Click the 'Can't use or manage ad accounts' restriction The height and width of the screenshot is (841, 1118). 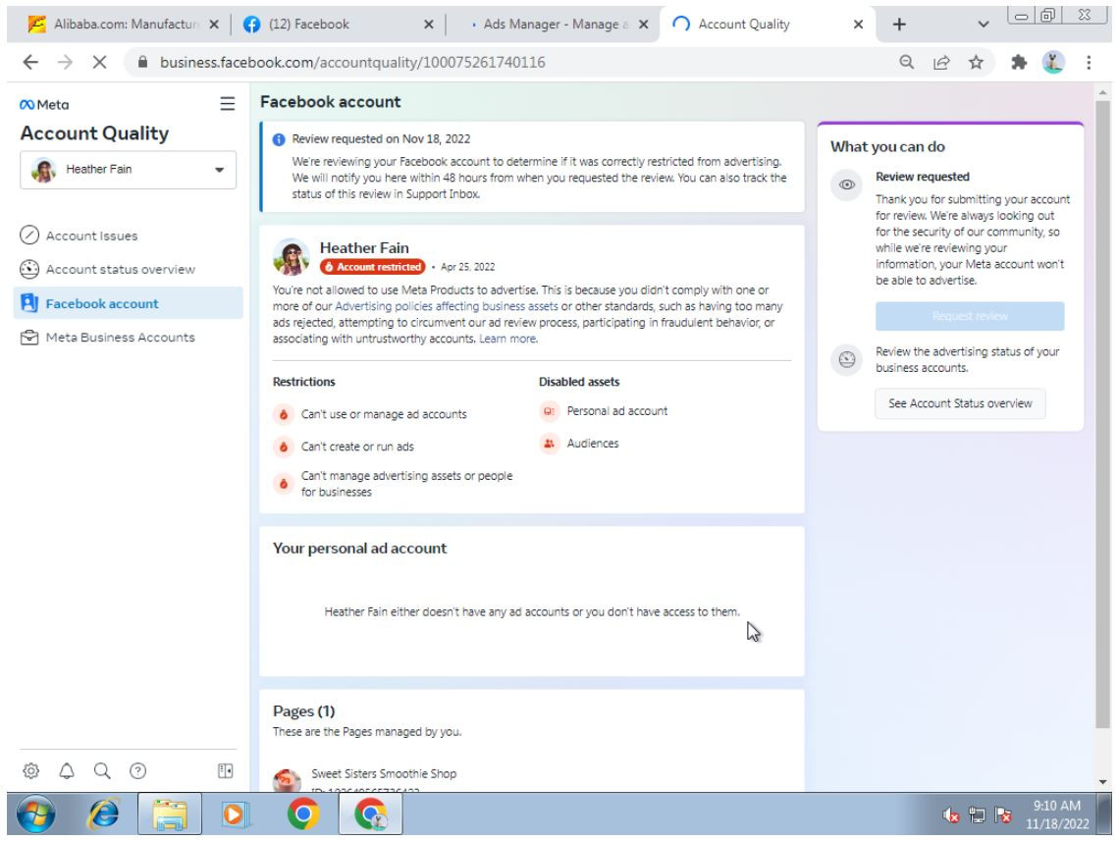click(370, 414)
